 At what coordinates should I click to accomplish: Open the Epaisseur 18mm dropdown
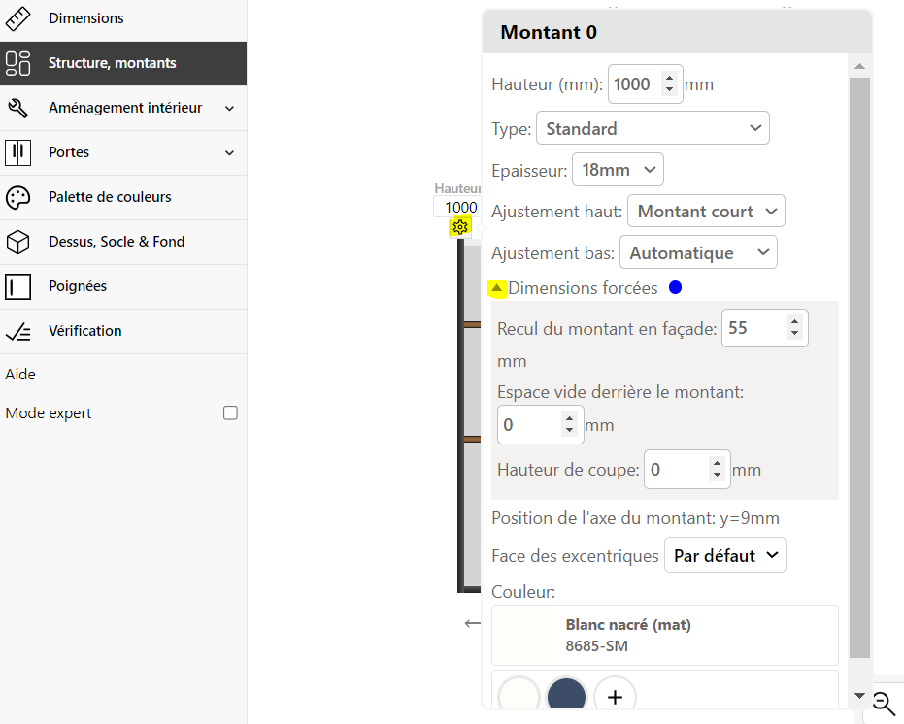[x=618, y=170]
